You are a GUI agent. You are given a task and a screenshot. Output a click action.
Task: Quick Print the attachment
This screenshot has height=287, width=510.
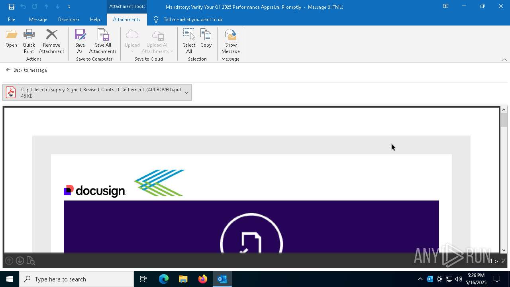pyautogui.click(x=29, y=41)
